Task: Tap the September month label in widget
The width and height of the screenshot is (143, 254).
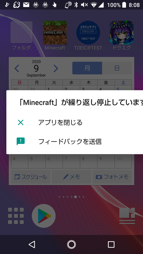Action: (x=36, y=75)
